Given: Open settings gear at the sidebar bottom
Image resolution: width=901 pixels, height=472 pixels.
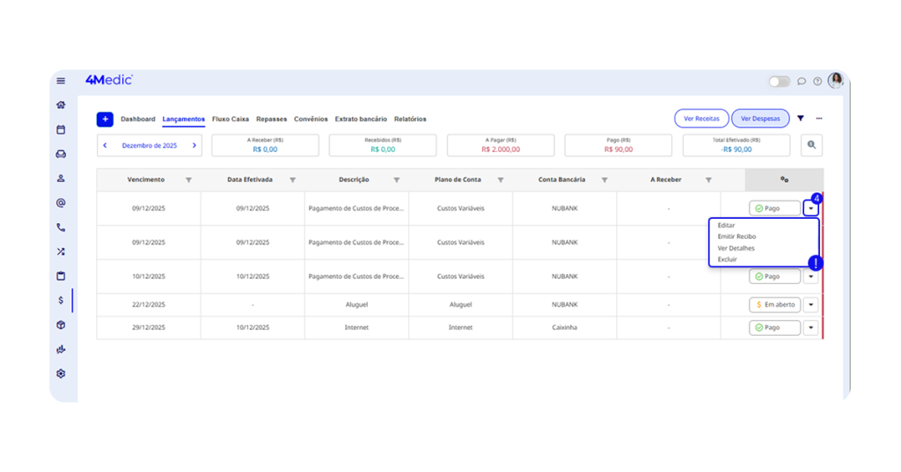Looking at the screenshot, I should click(61, 374).
